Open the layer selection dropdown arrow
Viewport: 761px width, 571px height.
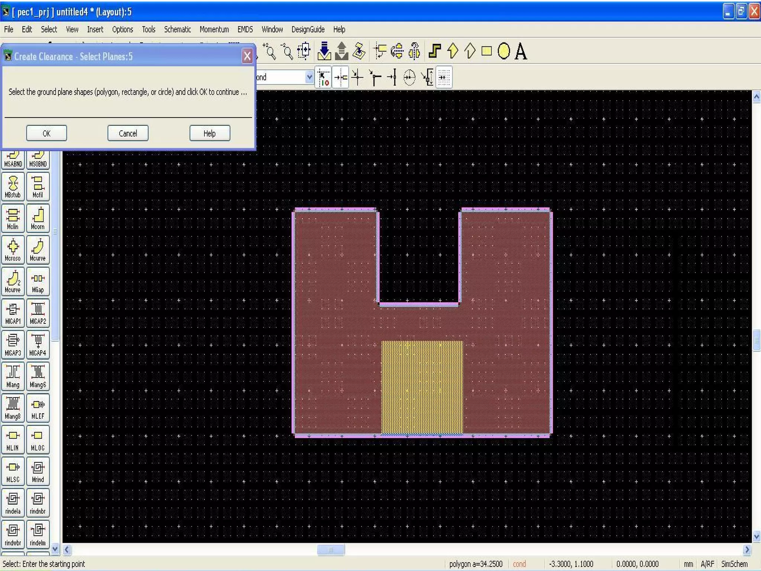pos(309,77)
